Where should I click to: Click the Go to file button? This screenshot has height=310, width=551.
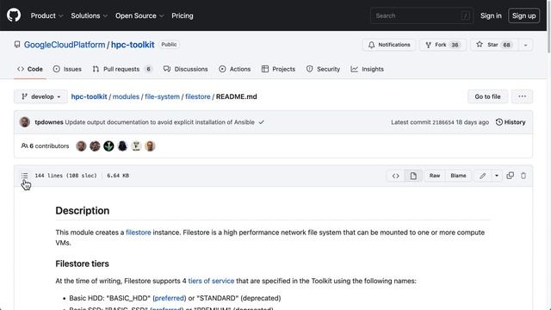point(488,96)
